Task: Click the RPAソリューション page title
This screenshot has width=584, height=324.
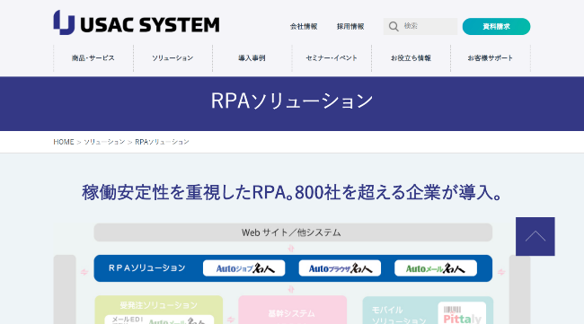Action: point(292,101)
